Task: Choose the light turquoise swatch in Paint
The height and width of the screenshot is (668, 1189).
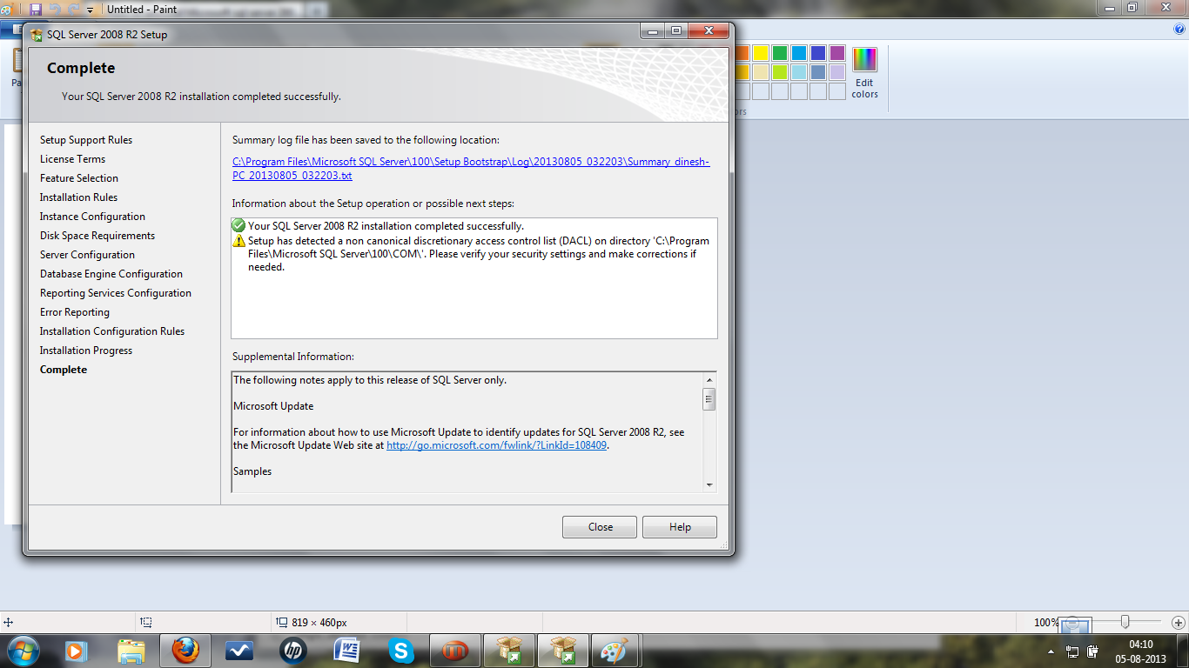Action: tap(799, 72)
